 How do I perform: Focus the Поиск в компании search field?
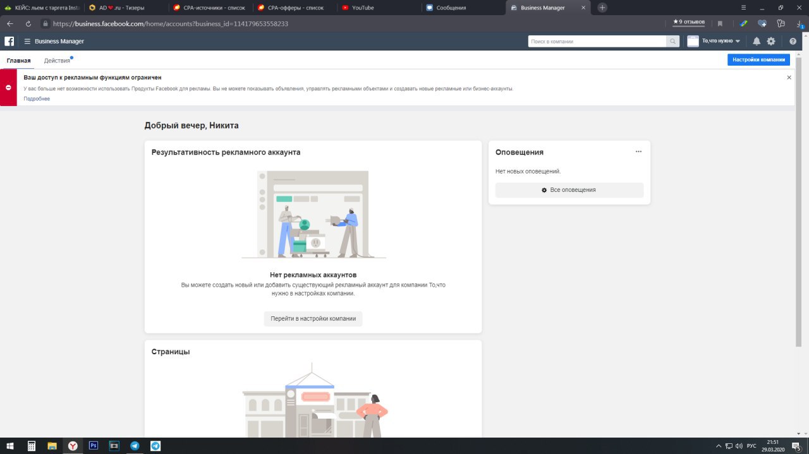coord(597,41)
